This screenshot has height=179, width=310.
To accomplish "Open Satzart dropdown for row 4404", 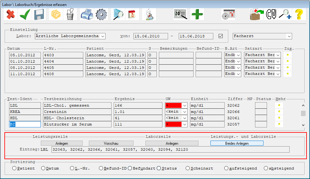I will [x=278, y=61].
